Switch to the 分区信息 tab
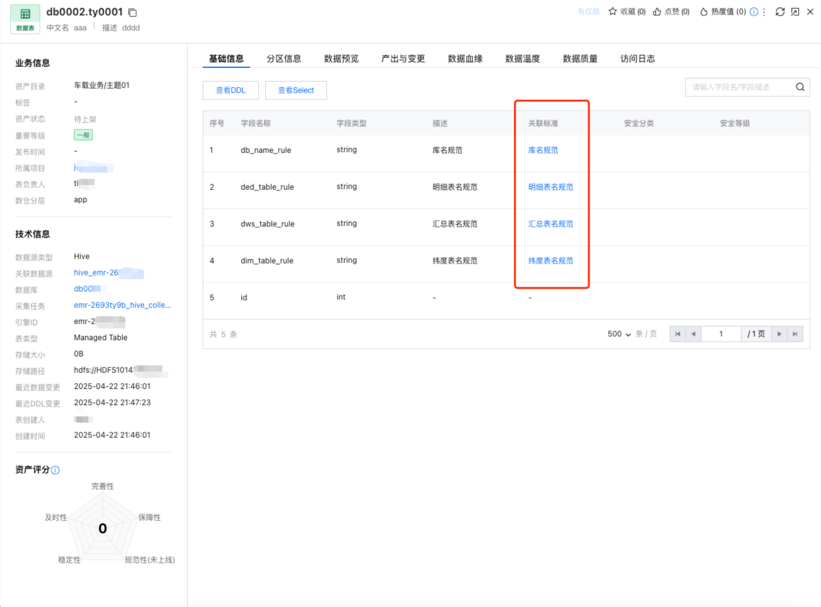Viewport: 821px width, 607px height. click(x=283, y=59)
